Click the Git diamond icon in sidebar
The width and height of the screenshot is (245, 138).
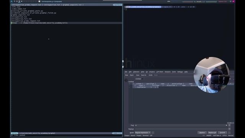[126, 80]
